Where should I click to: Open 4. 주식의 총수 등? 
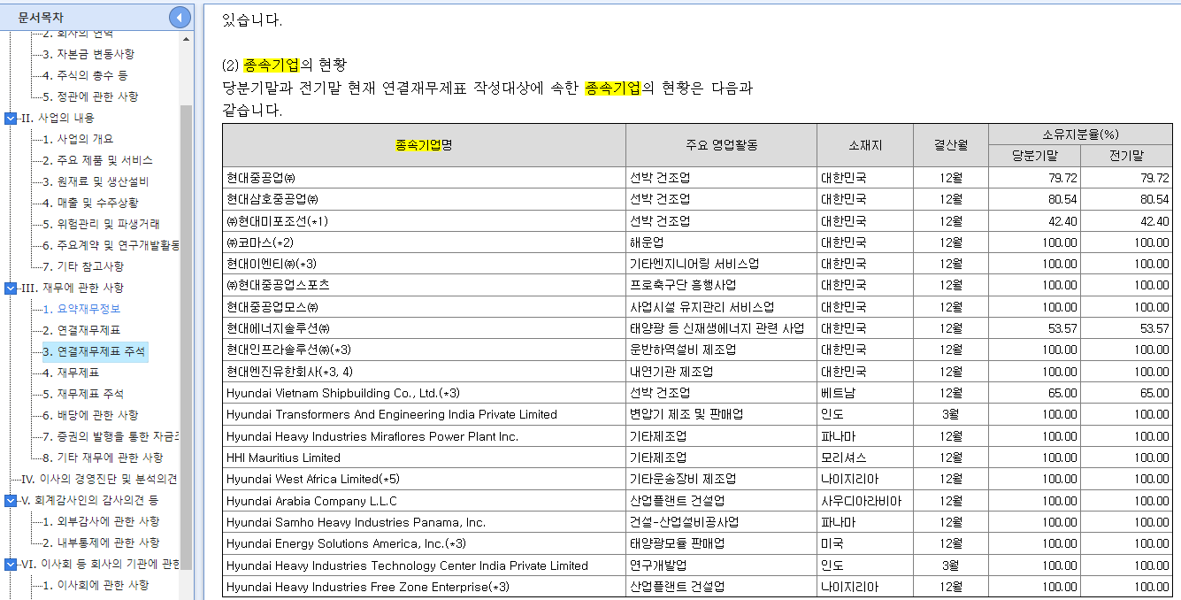point(85,75)
